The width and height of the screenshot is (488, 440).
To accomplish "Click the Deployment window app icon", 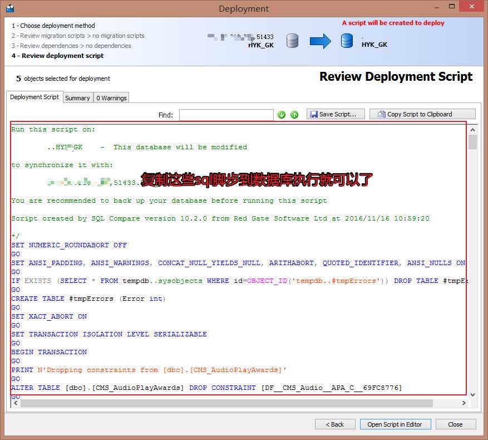I will pos(10,8).
